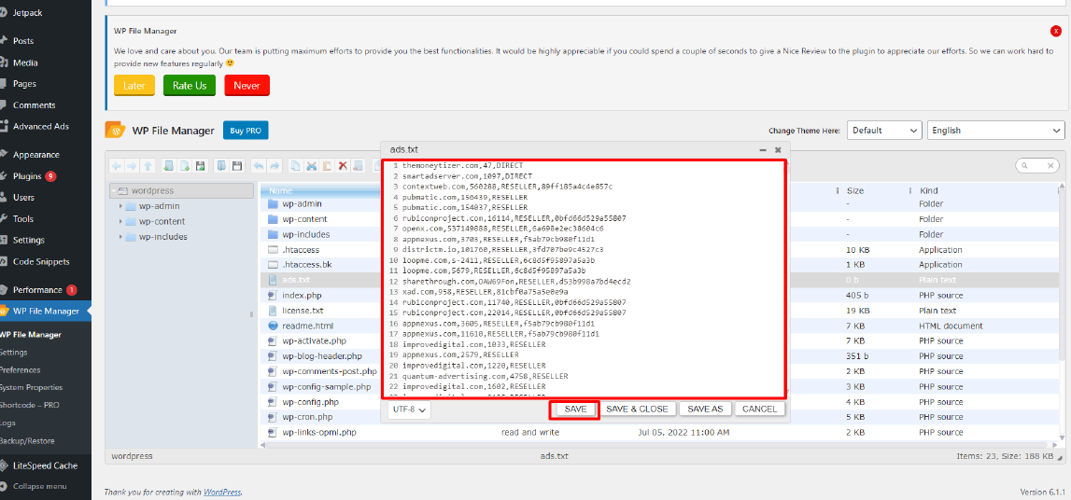Click the undo arrow in file toolbar
The image size is (1071, 500).
(x=258, y=166)
